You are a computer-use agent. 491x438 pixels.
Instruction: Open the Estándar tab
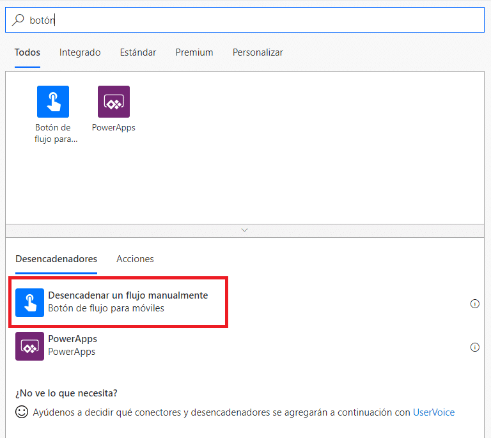tap(138, 52)
